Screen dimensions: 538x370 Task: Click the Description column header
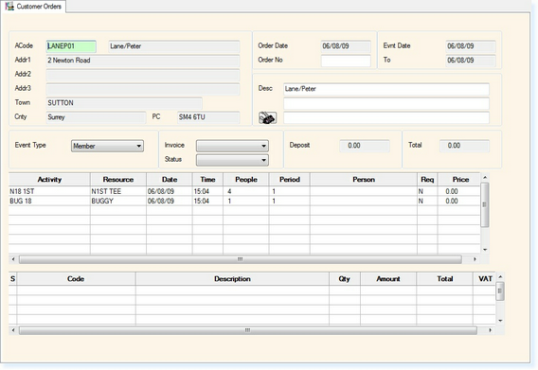(232, 279)
